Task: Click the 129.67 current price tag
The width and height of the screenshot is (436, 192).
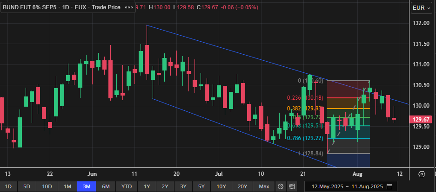Action: 420,120
